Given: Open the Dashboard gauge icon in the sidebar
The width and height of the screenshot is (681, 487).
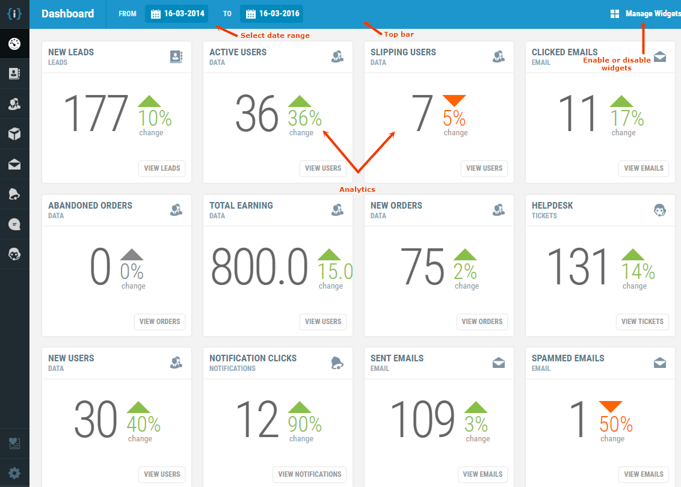Looking at the screenshot, I should [14, 43].
